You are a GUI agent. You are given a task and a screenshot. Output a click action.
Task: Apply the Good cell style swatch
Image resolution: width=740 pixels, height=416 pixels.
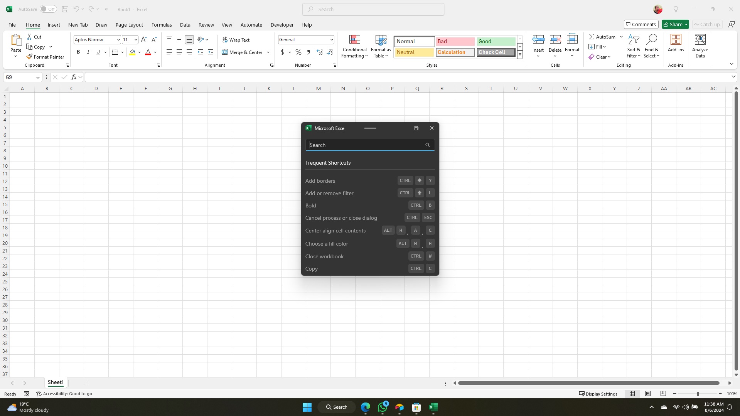tap(496, 41)
